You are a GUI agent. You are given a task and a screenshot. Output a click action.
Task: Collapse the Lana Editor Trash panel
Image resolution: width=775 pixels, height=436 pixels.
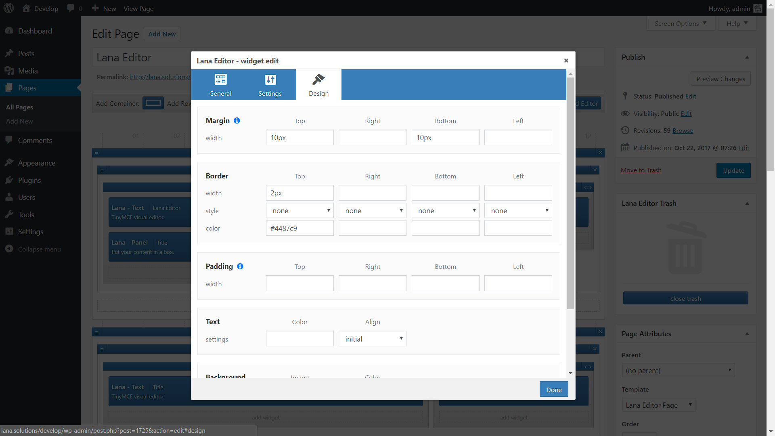[747, 203]
